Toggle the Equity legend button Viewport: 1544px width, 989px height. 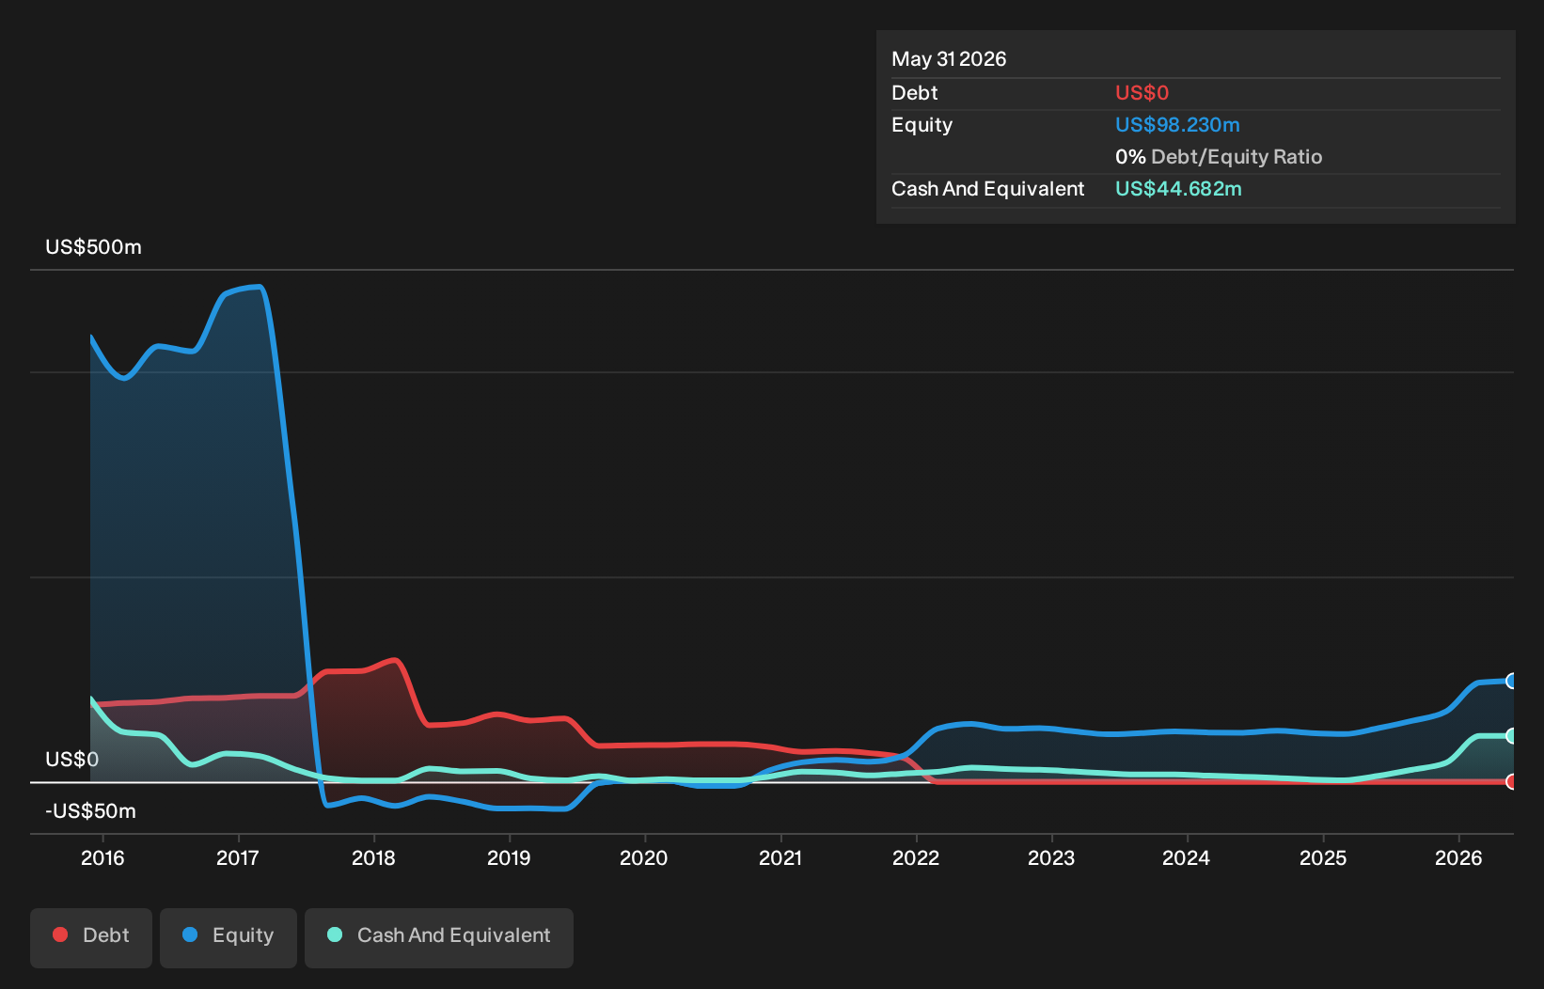tap(228, 937)
